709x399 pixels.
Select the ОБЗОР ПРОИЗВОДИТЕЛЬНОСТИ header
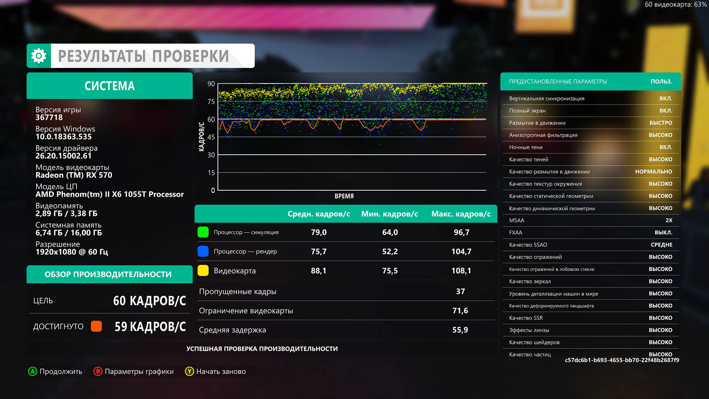pyautogui.click(x=108, y=274)
